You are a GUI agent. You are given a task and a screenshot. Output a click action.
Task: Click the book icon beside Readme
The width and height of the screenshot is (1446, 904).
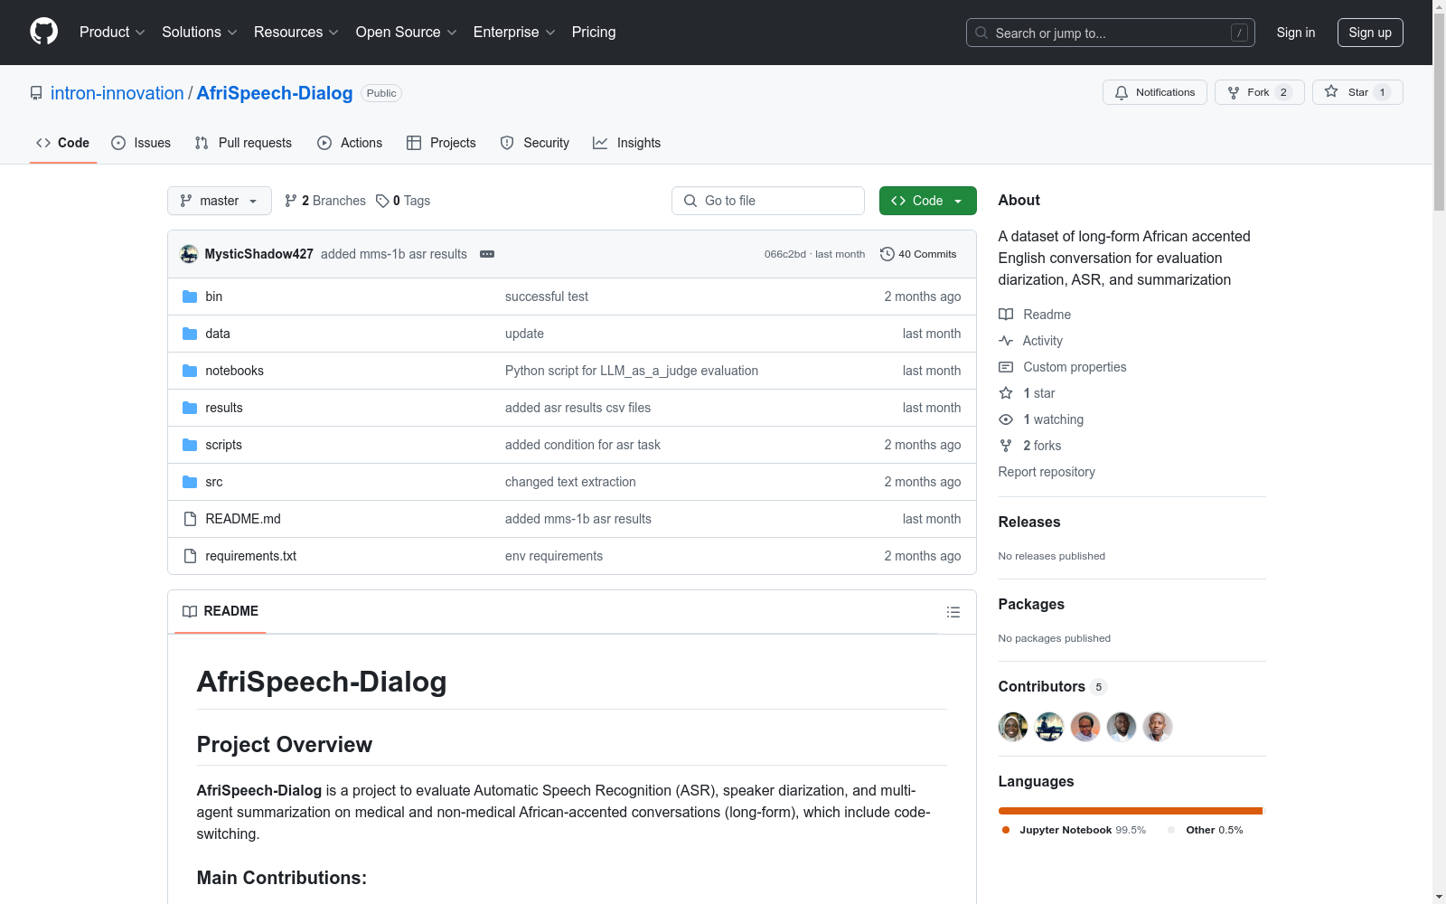point(1006,315)
